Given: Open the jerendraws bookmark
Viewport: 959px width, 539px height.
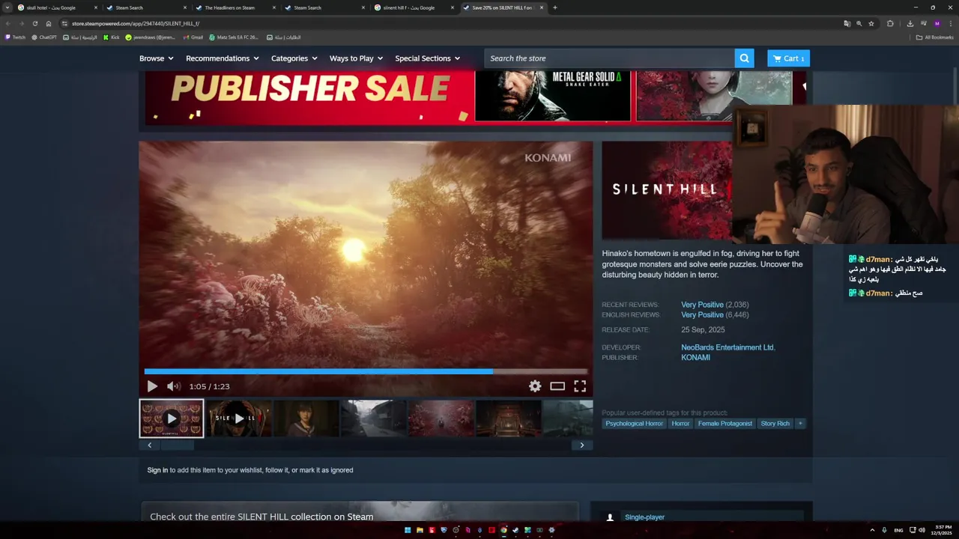Looking at the screenshot, I should [151, 37].
